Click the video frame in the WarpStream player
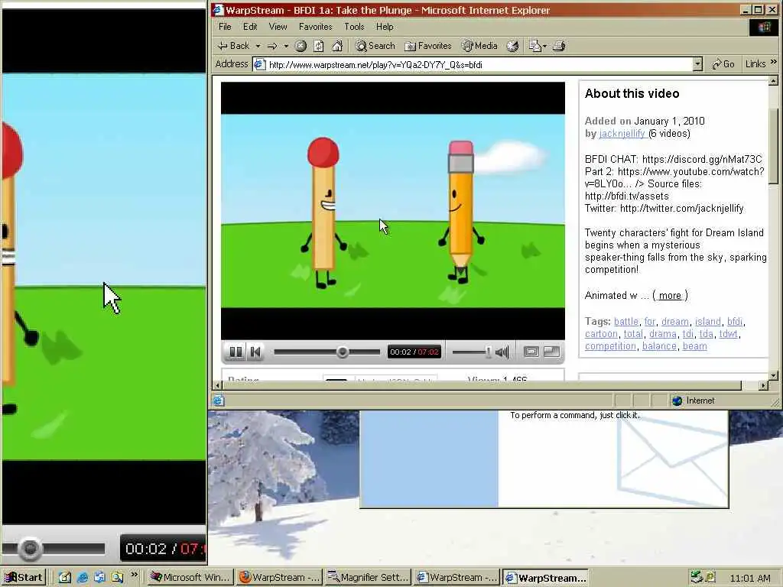 [393, 211]
